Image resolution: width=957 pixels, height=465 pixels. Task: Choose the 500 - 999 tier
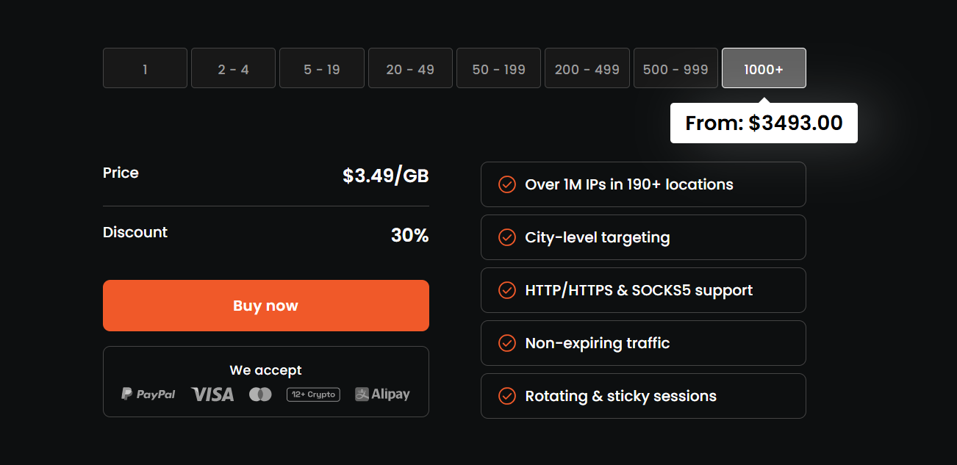pyautogui.click(x=675, y=68)
